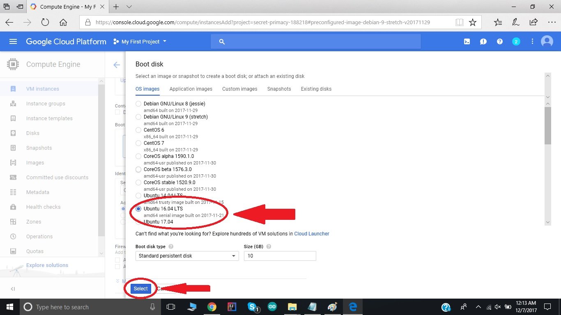Image resolution: width=561 pixels, height=315 pixels.
Task: Click the Metadata sidebar icon
Action: (13, 192)
